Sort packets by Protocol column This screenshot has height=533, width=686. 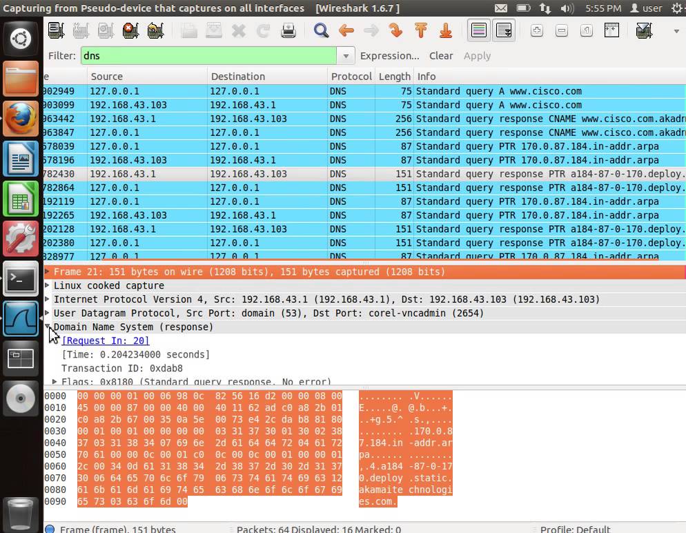point(351,77)
